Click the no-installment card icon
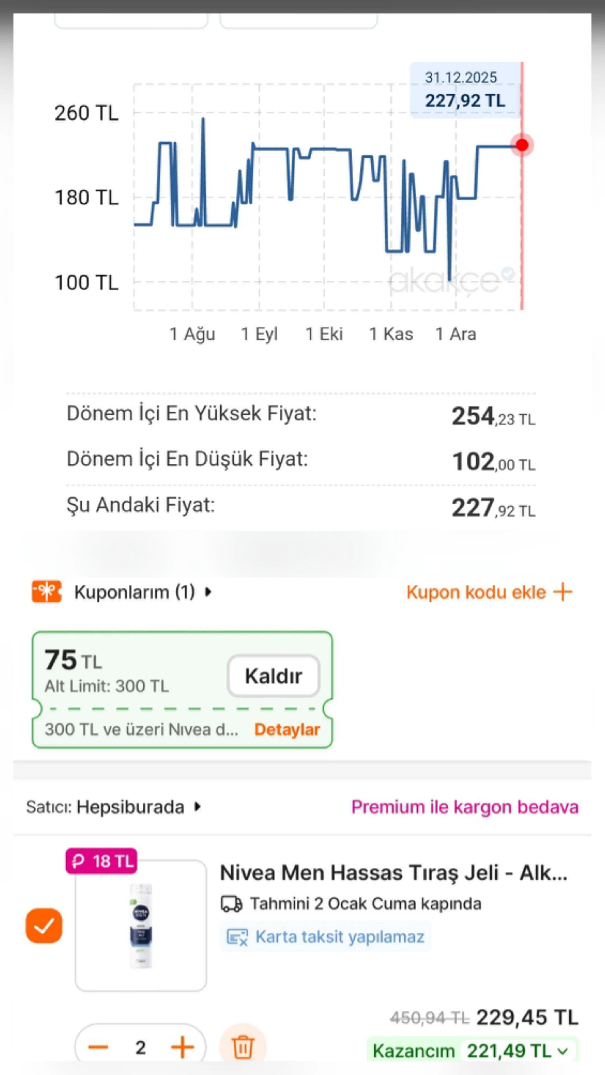The height and width of the screenshot is (1075, 605). [x=237, y=937]
